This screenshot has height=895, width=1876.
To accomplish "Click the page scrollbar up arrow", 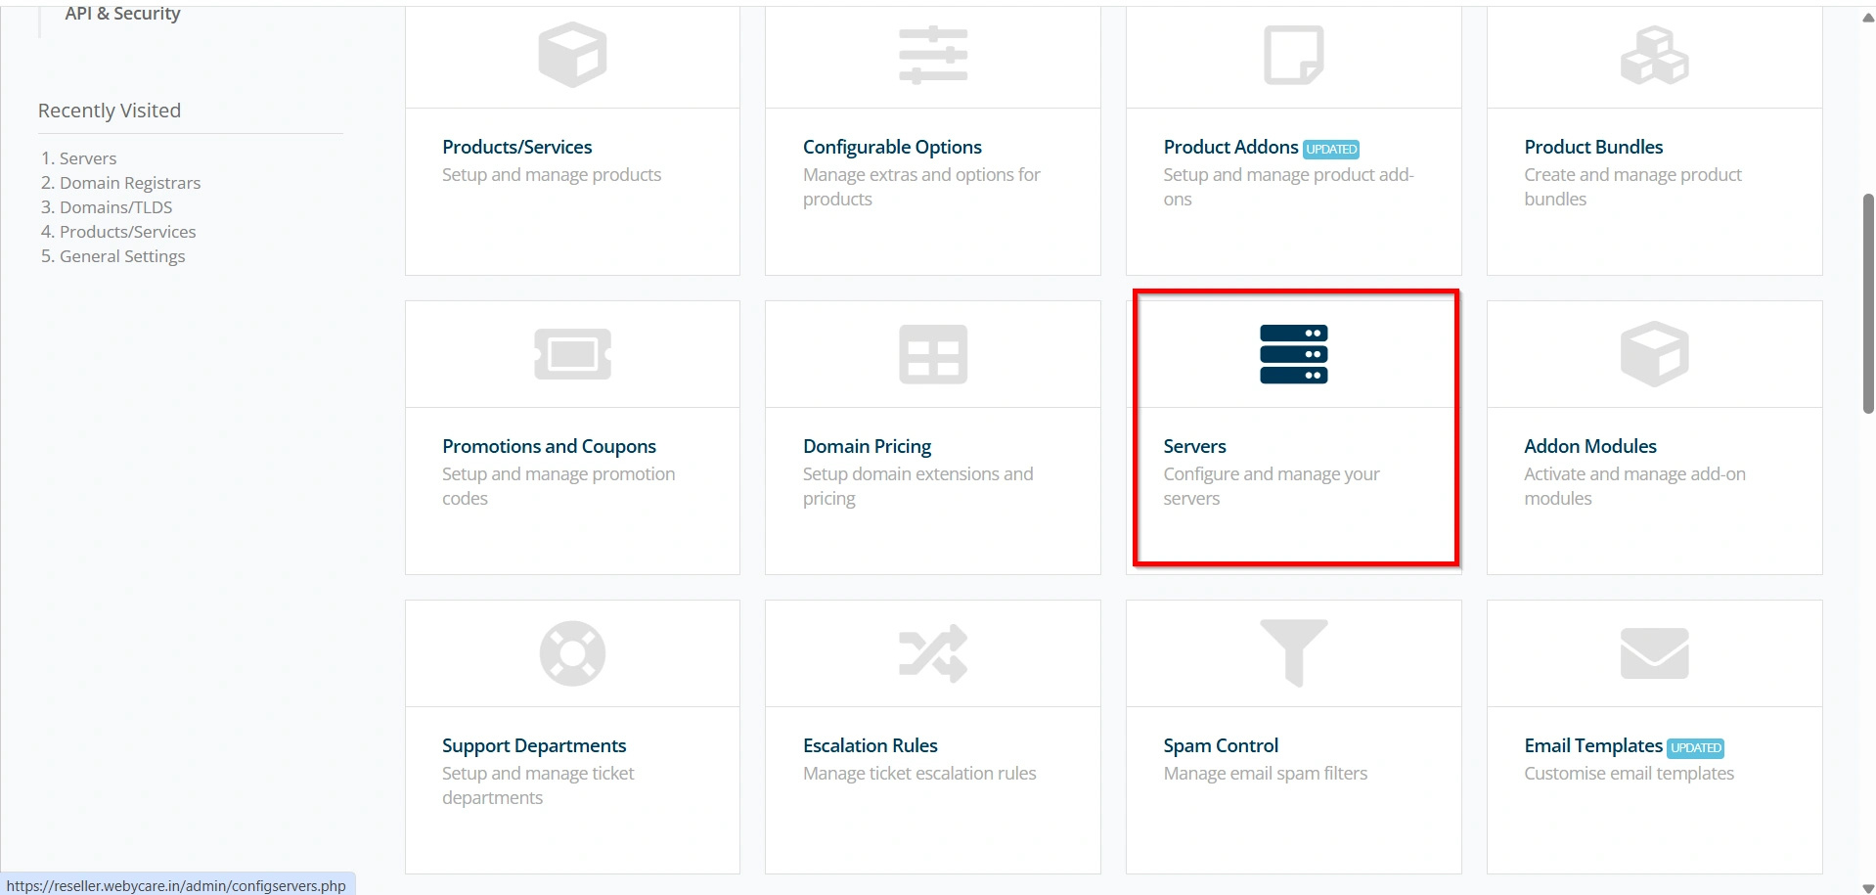I will [x=1868, y=18].
